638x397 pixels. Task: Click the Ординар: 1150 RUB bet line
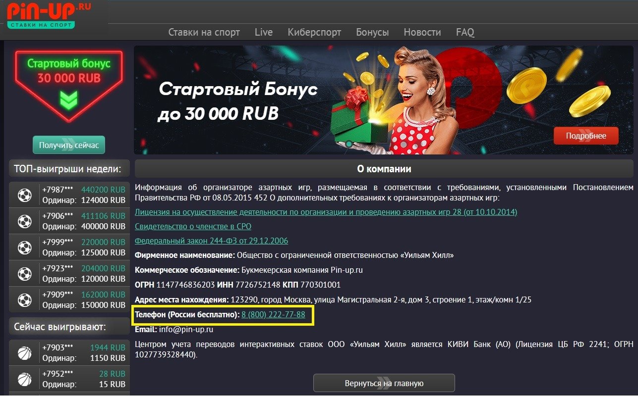click(x=84, y=358)
